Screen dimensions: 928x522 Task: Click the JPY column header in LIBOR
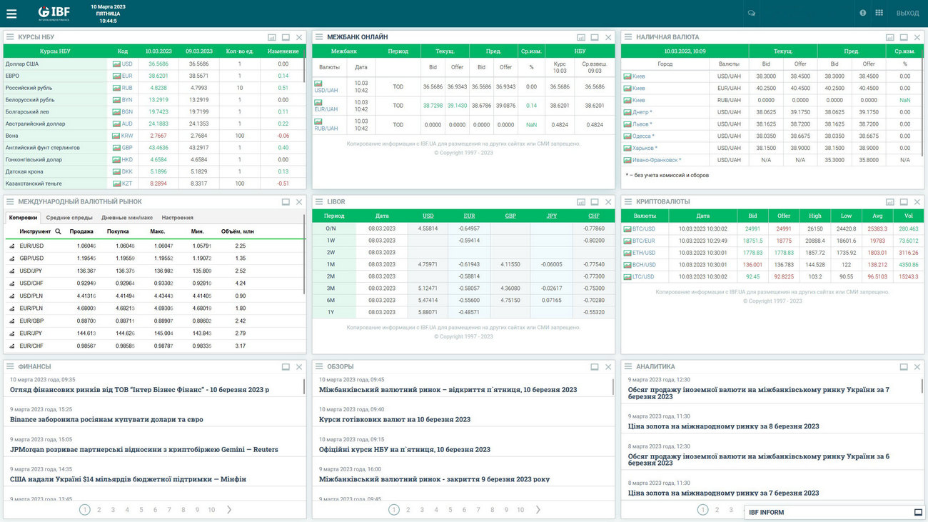[552, 216]
